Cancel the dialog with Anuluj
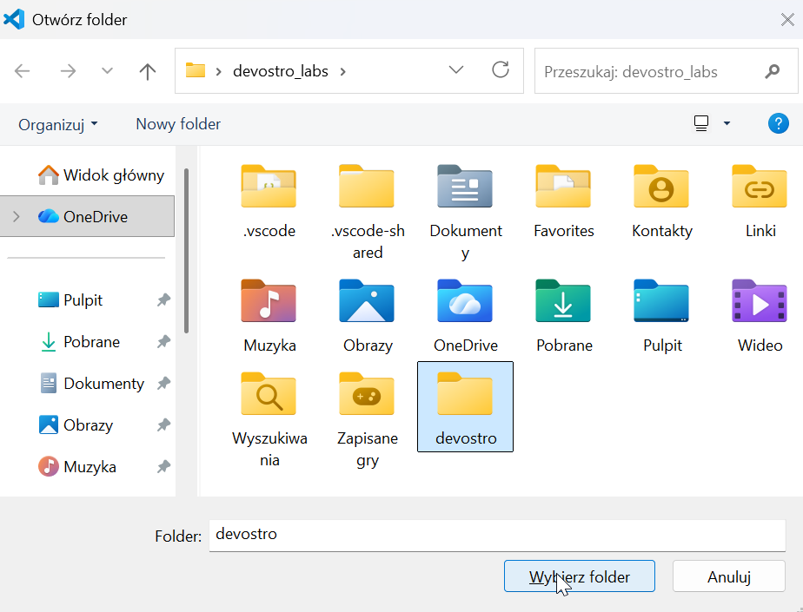803x612 pixels. (x=729, y=576)
